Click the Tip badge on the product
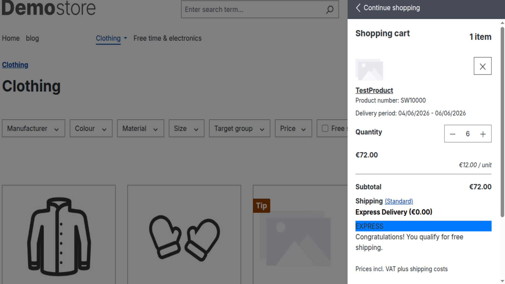Viewport: 505px width, 284px height. point(261,206)
